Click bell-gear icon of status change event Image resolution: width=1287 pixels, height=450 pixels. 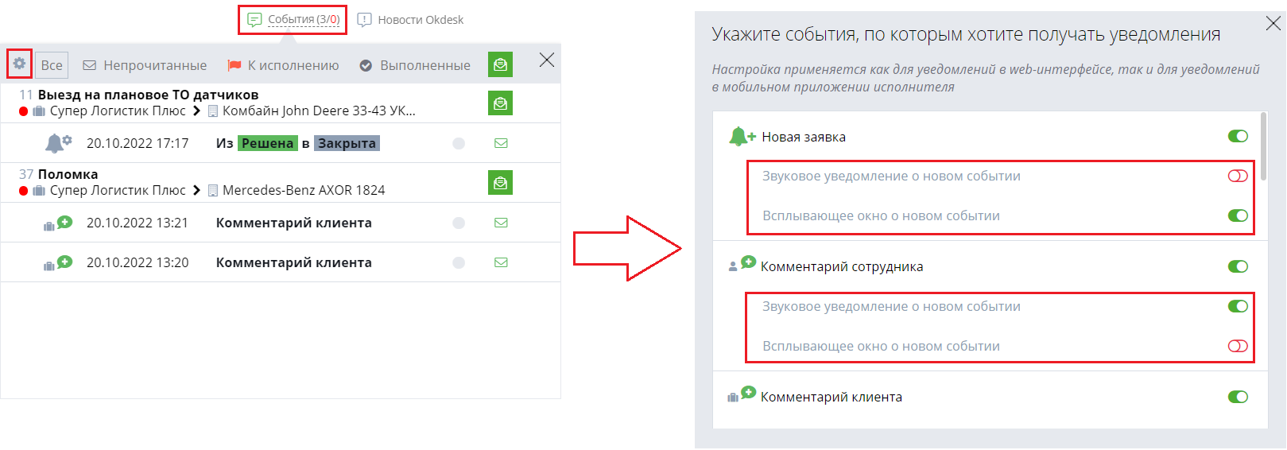tap(58, 143)
